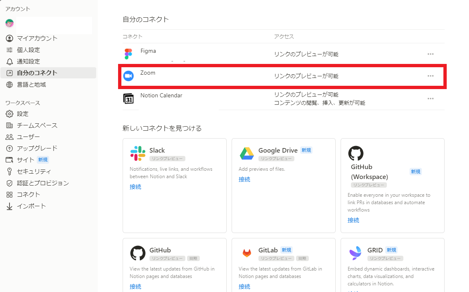Click the Zoom camera icon
This screenshot has height=292, width=469.
(x=128, y=76)
